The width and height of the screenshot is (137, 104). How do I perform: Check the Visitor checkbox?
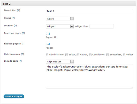(x=124, y=55)
